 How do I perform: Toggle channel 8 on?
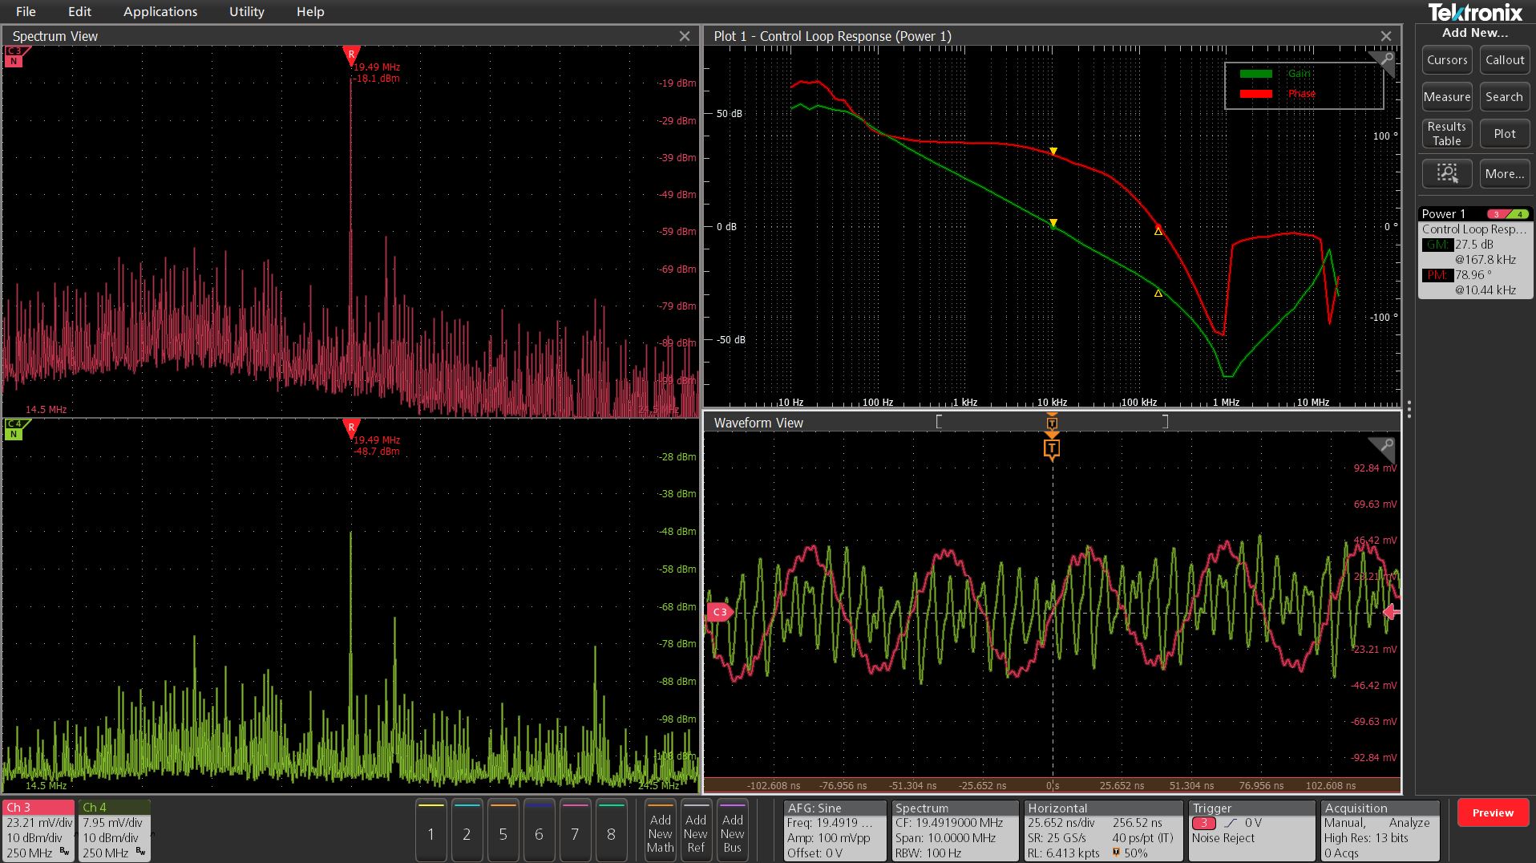(611, 833)
